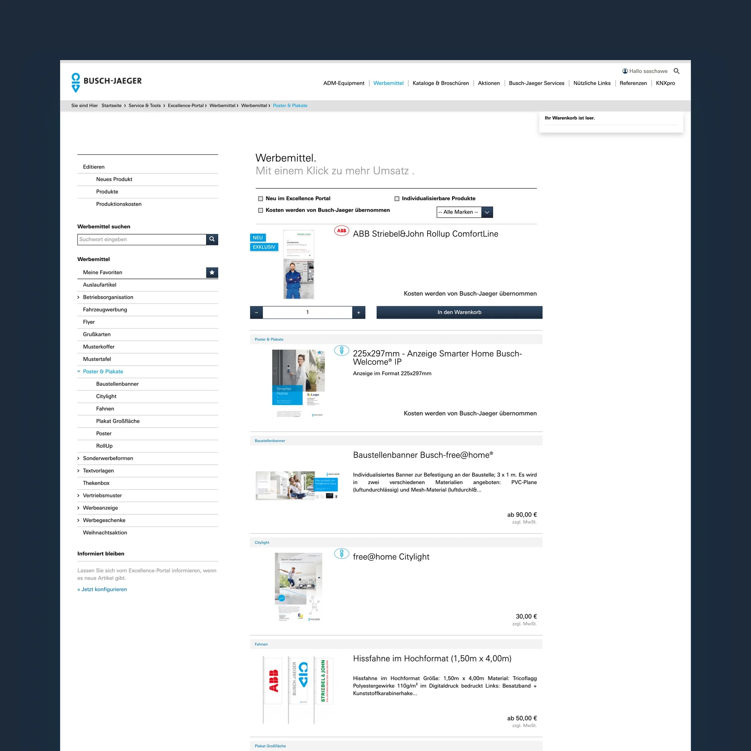The height and width of the screenshot is (751, 751).
Task: Click the Busch-Jaeger logo
Action: (106, 82)
